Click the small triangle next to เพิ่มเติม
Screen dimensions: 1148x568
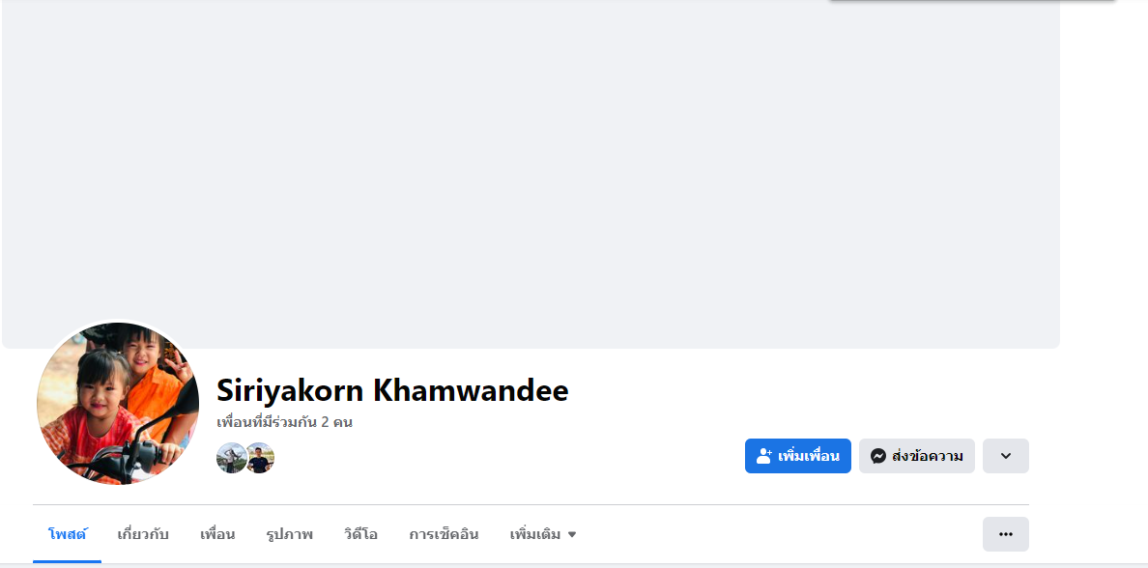572,535
